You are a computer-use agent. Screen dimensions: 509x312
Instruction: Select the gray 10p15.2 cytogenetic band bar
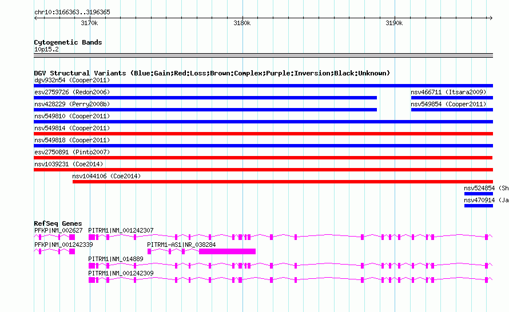pos(263,55)
